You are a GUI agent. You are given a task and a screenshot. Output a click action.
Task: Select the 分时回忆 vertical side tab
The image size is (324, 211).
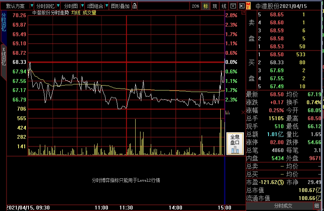coord(3,22)
